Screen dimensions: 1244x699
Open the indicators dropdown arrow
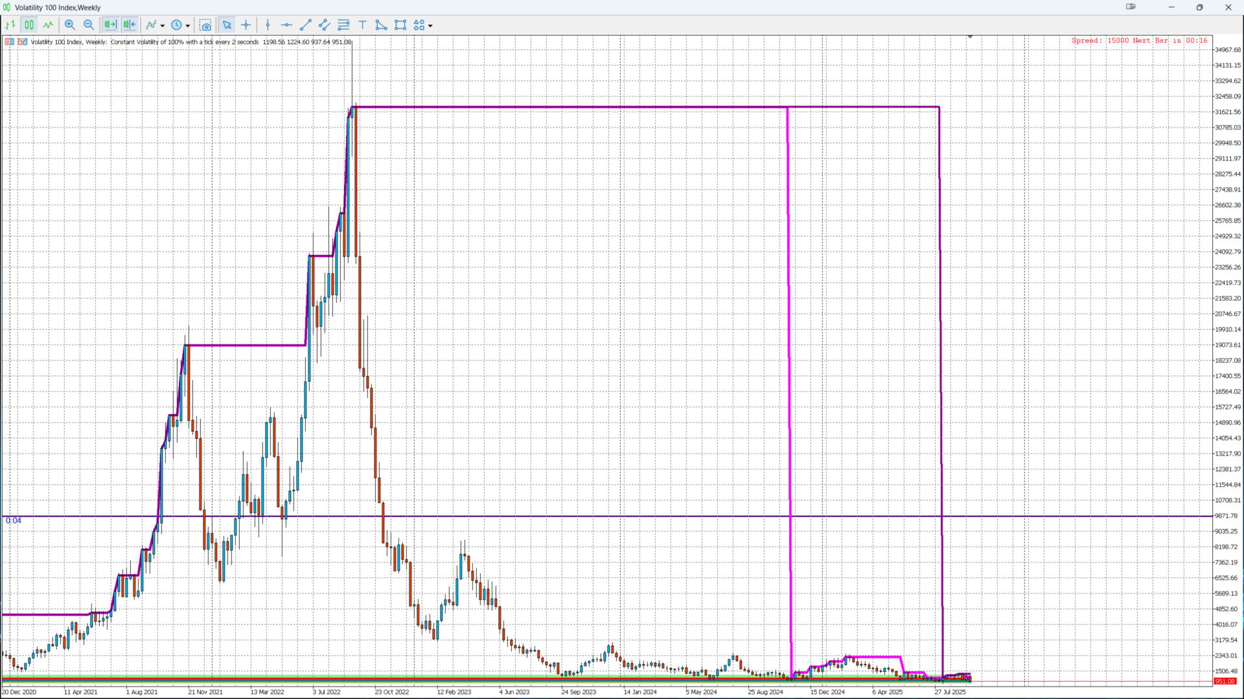163,26
